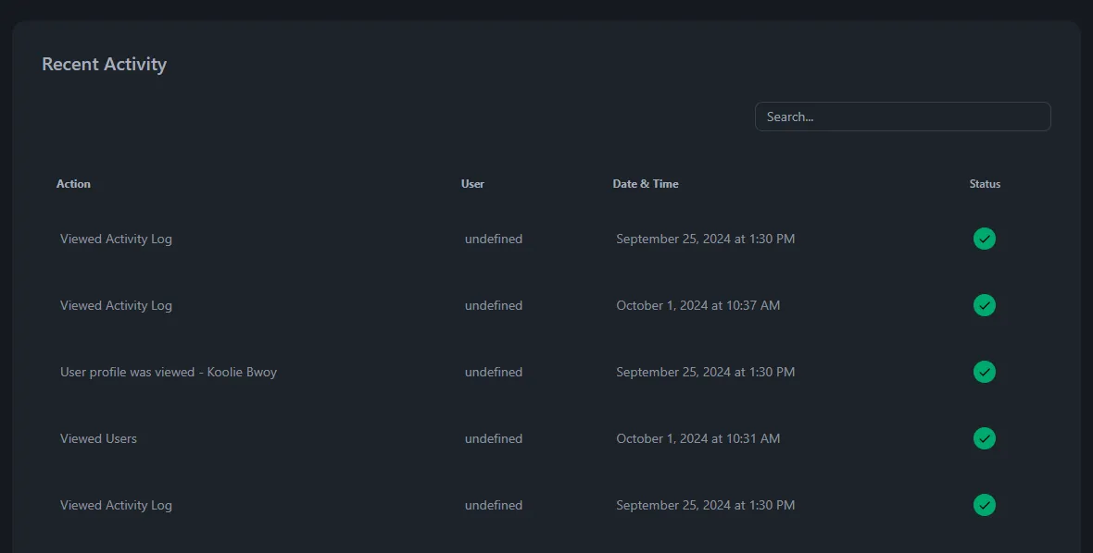Click the status checkmark in the topmost activity row

[985, 239]
